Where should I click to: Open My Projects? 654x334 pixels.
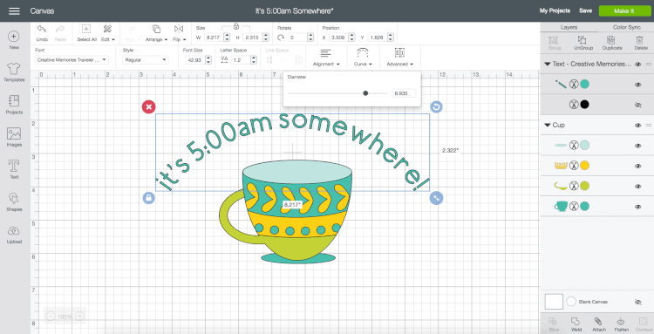click(x=555, y=10)
